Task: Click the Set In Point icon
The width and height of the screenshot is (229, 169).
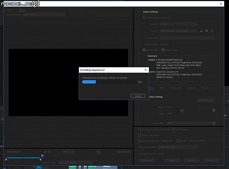Action: [45, 152]
